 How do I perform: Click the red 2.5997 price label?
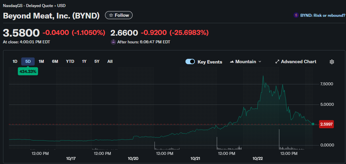326,124
